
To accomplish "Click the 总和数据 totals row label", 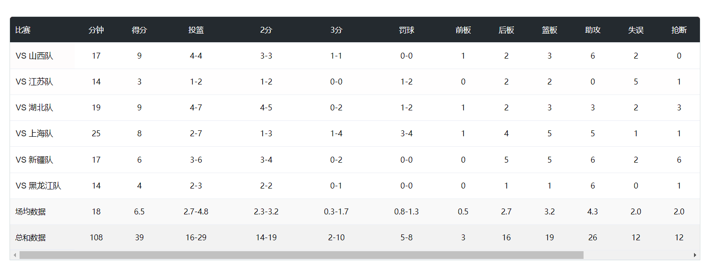I will tap(30, 238).
